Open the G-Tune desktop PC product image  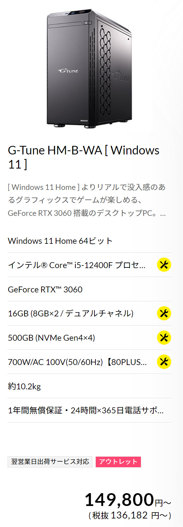pyautogui.click(x=89, y=68)
